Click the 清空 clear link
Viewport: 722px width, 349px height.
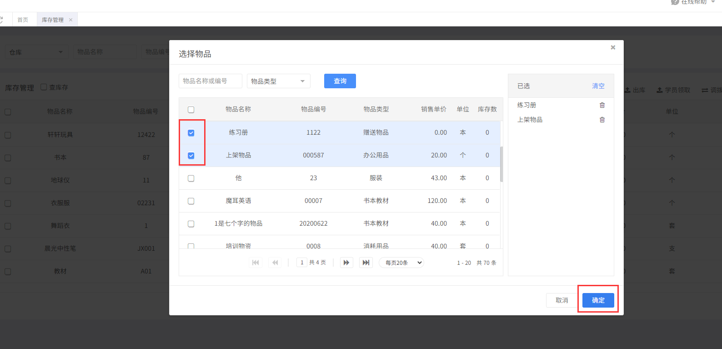[x=598, y=86]
